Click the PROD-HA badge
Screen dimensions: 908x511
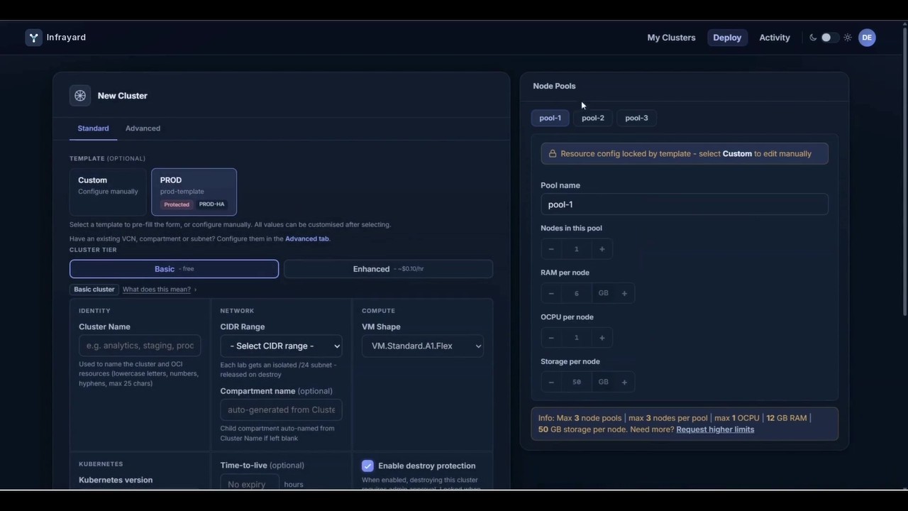(x=211, y=204)
